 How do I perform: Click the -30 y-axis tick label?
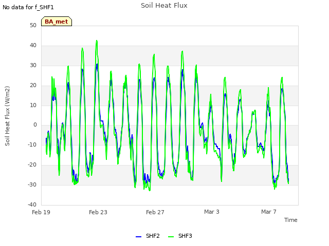point(32,184)
